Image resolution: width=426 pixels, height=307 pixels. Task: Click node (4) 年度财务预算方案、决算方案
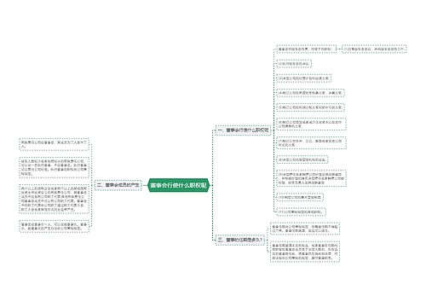[310, 93]
